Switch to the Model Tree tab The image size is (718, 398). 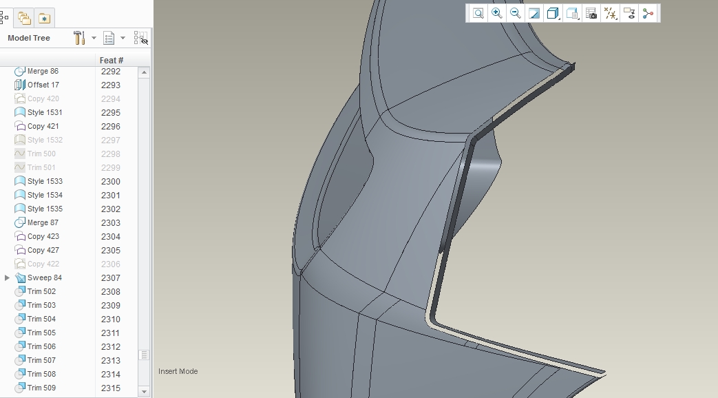4,18
